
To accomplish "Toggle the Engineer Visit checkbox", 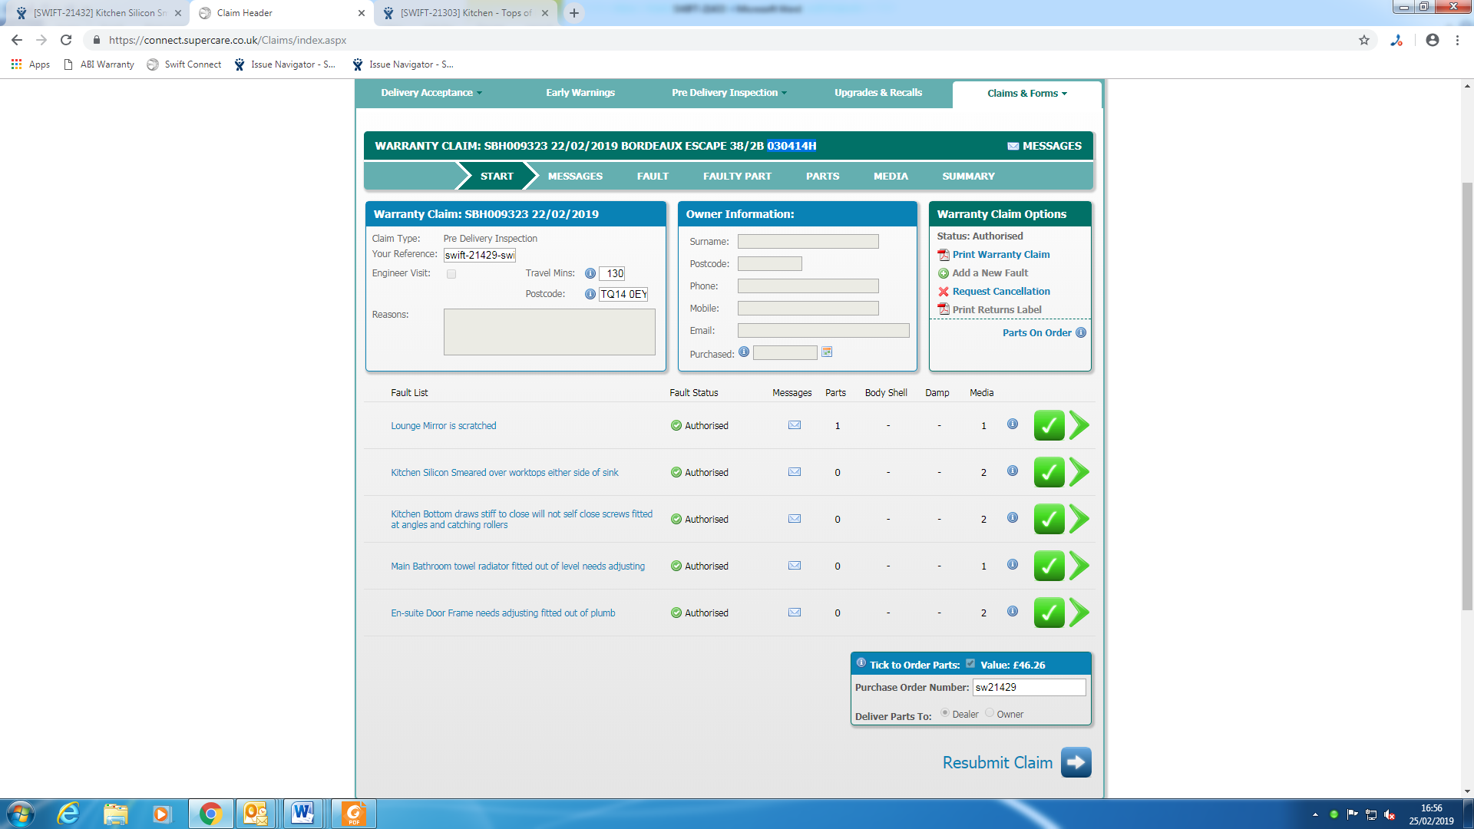I will coord(451,274).
